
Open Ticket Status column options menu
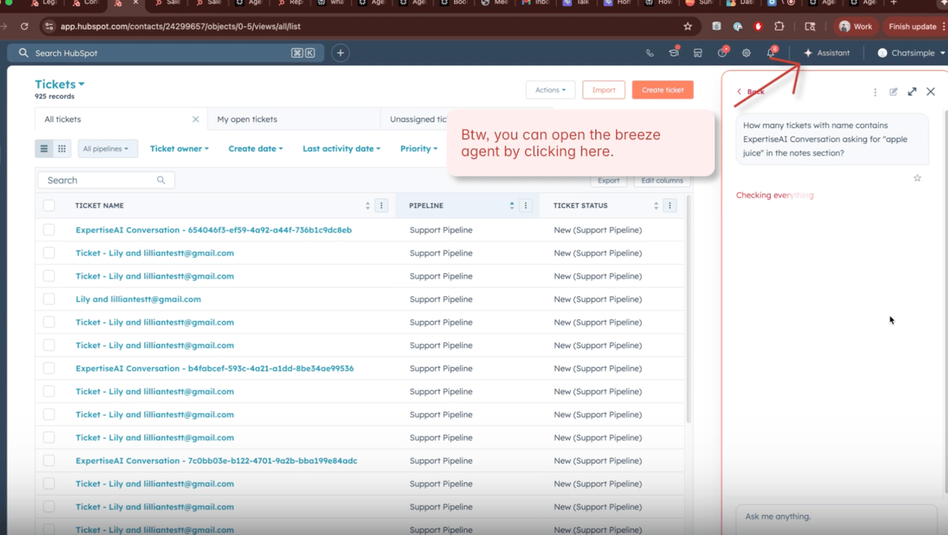pos(670,206)
